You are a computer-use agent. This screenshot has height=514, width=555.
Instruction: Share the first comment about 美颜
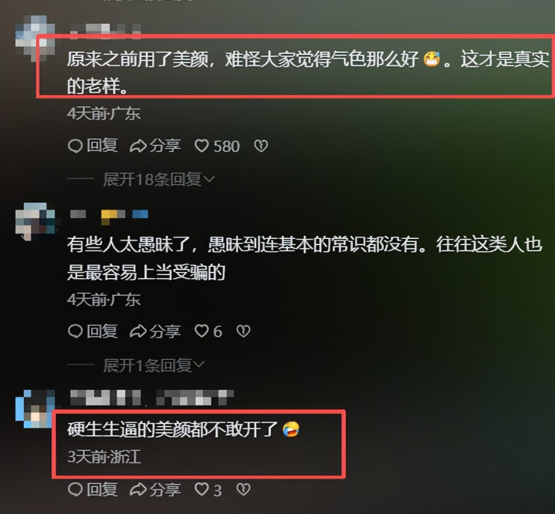[x=155, y=146]
